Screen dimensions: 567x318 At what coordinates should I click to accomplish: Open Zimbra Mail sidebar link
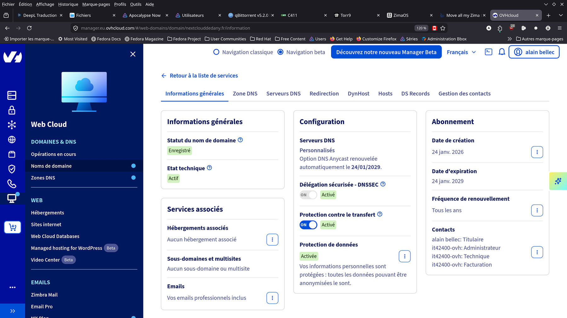pyautogui.click(x=44, y=295)
